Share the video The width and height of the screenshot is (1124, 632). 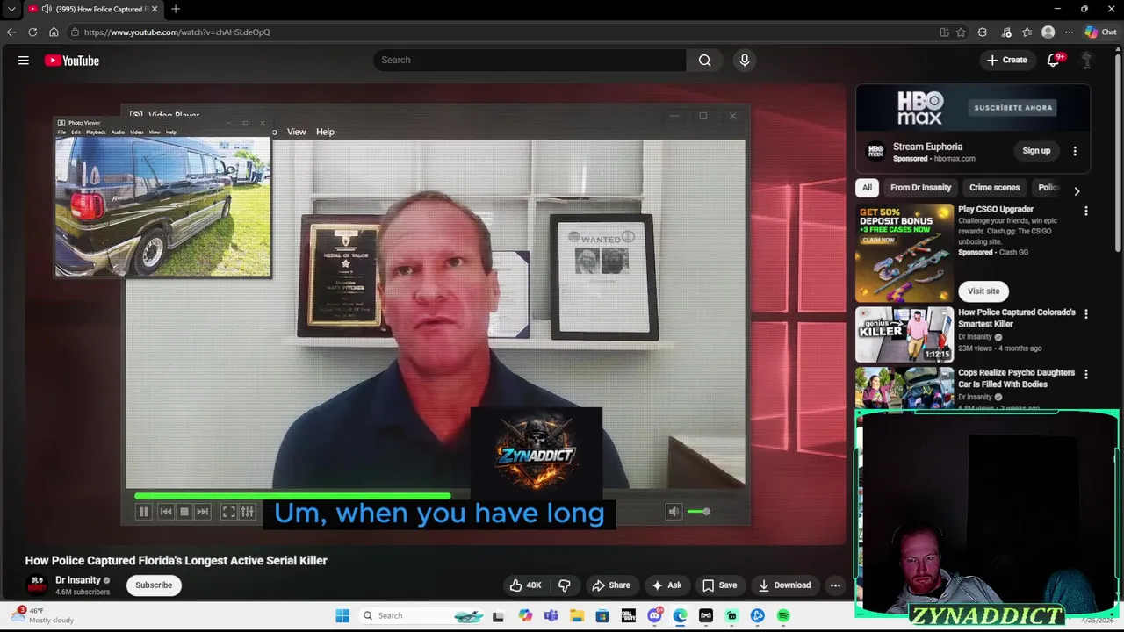(611, 585)
